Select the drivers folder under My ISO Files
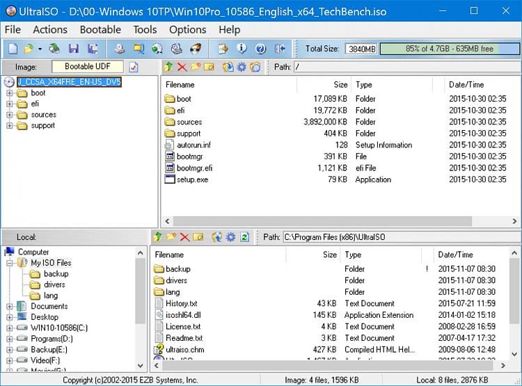522x386 pixels. point(54,284)
